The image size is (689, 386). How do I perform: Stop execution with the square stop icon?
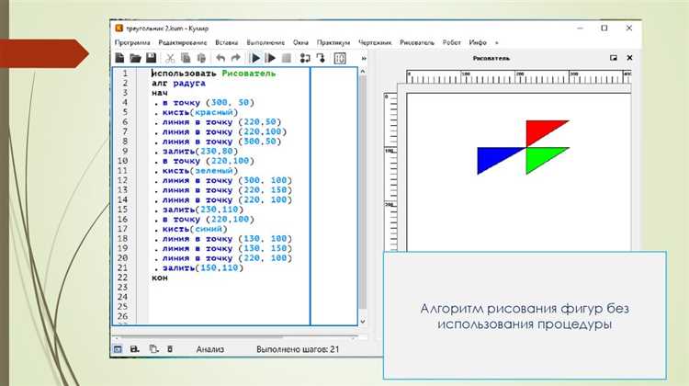[x=287, y=58]
